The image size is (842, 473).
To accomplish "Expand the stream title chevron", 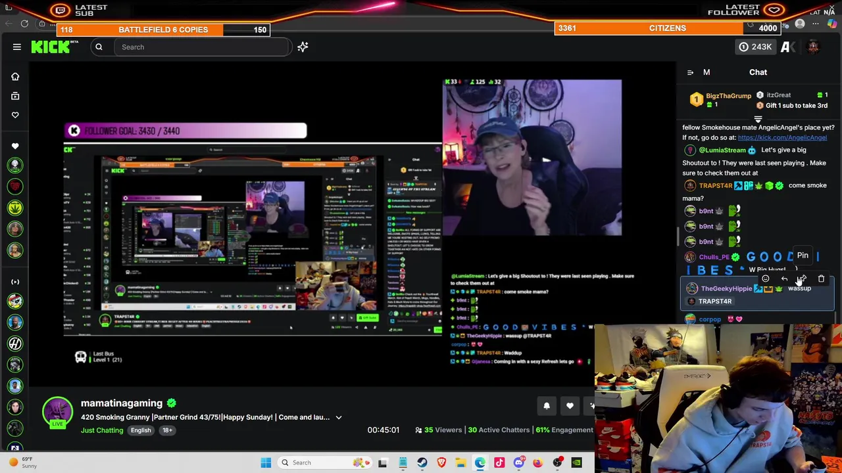I will point(339,417).
